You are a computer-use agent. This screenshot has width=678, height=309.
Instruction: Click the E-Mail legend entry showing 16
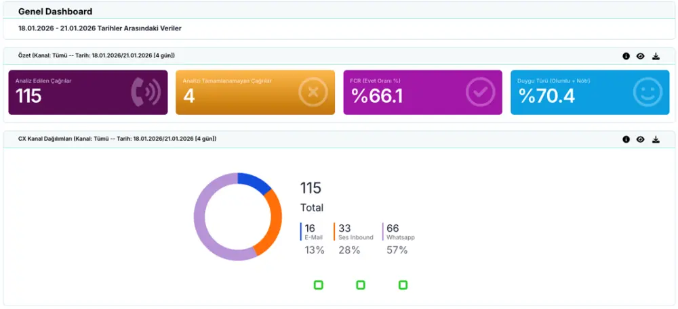(x=313, y=232)
